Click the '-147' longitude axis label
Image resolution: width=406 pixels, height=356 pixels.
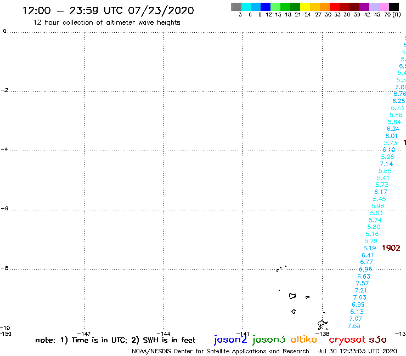click(84, 334)
